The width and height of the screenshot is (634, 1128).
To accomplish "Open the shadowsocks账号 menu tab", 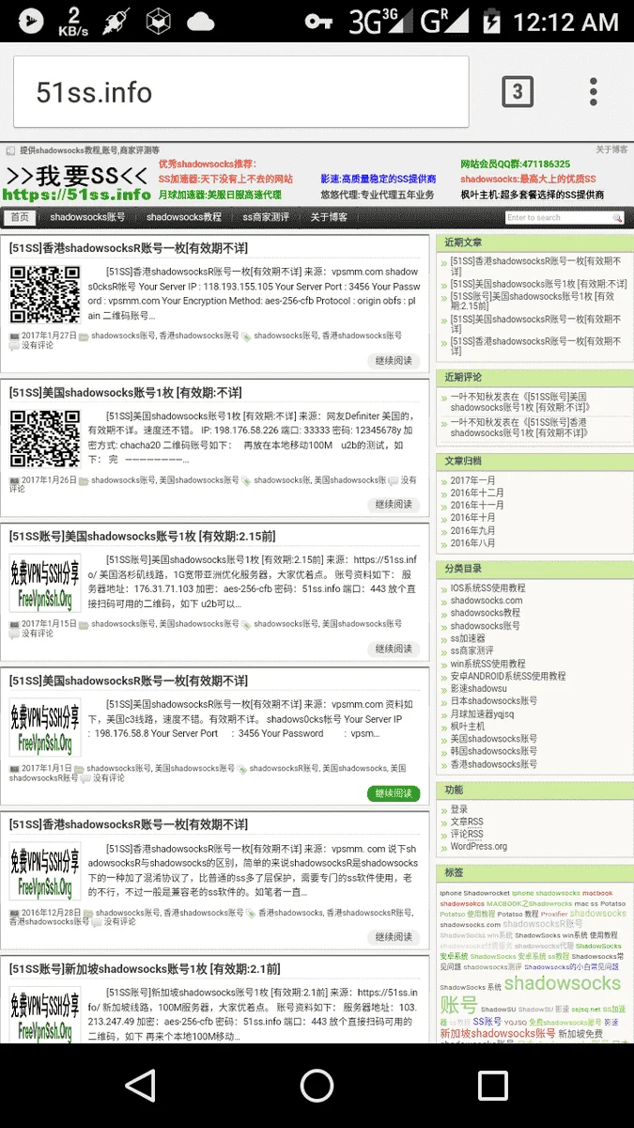I will tap(87, 217).
